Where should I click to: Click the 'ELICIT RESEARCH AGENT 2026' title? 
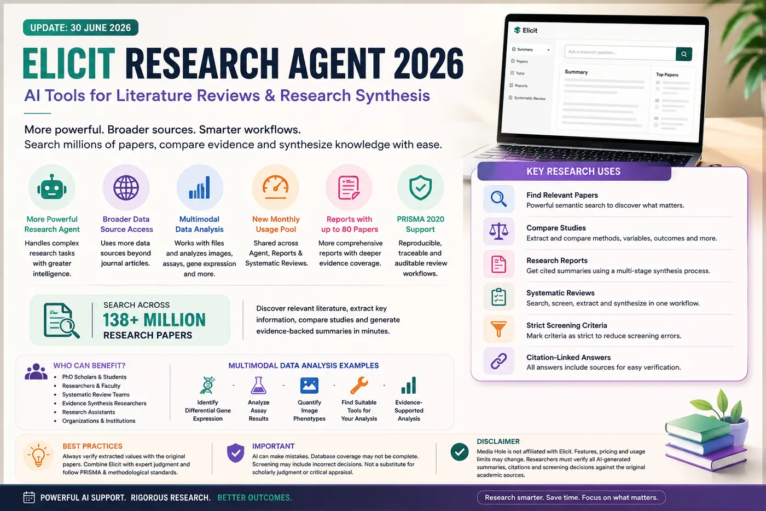(243, 64)
